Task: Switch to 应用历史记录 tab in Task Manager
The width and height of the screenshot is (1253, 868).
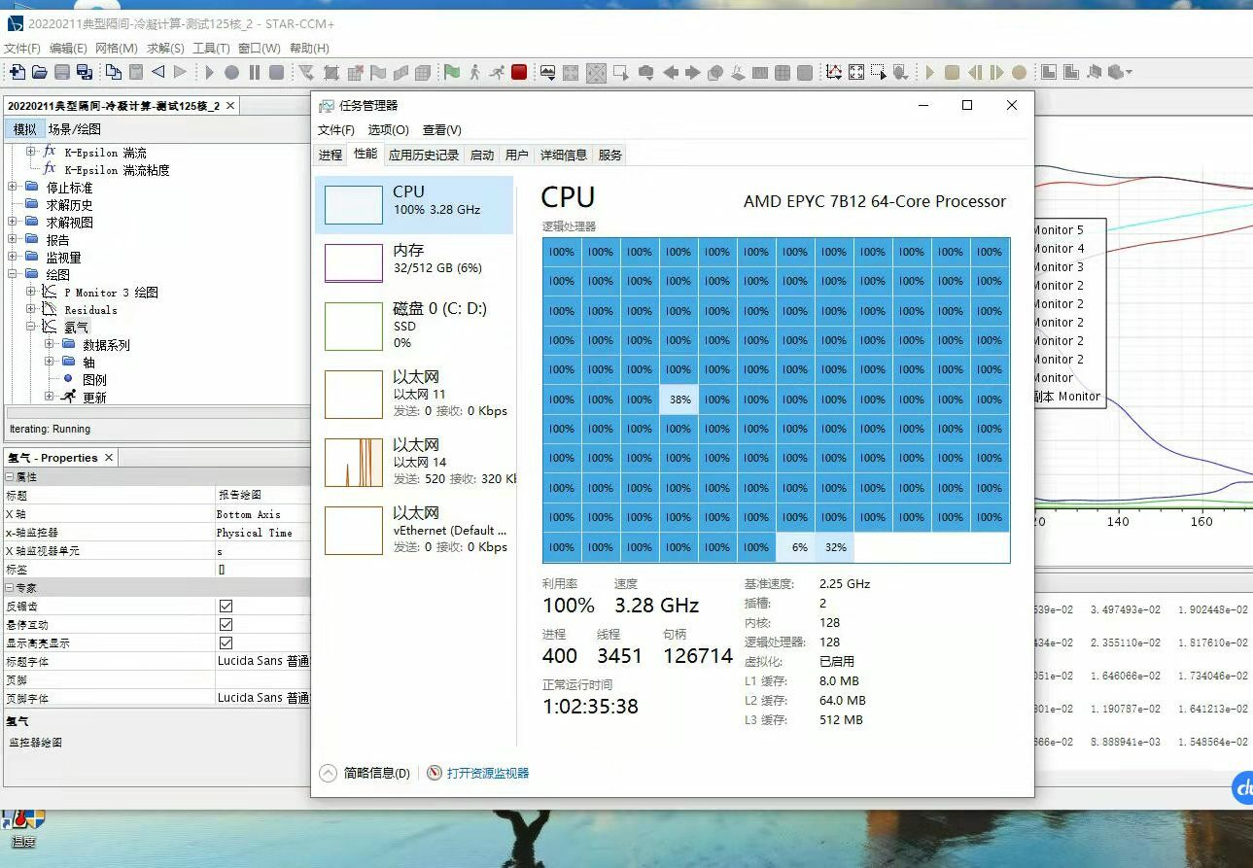Action: click(x=424, y=155)
